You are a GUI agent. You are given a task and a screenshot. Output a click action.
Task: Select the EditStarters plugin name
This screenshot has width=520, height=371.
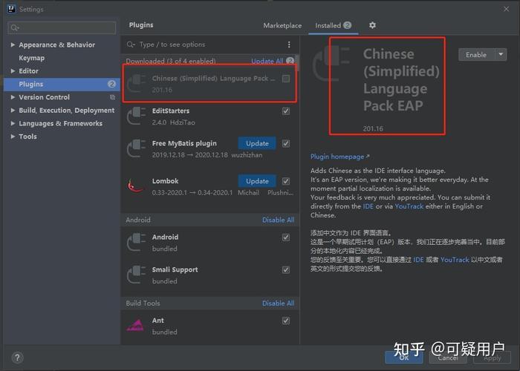click(171, 111)
